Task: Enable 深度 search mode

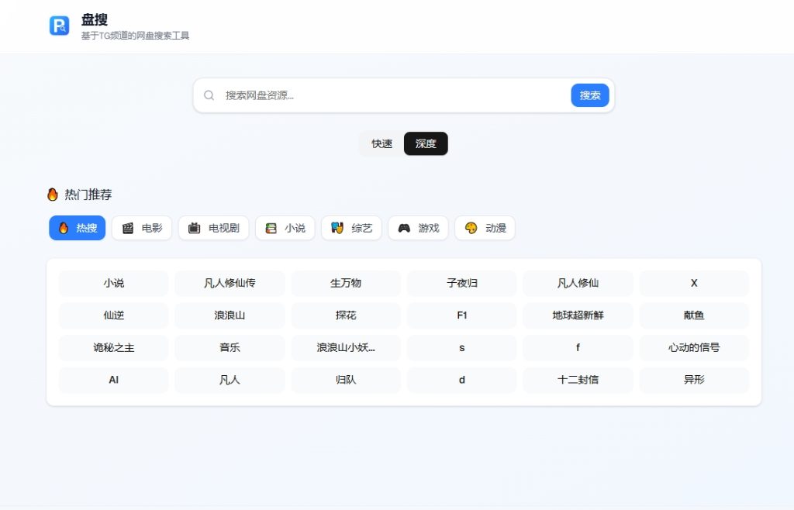Action: [x=426, y=143]
